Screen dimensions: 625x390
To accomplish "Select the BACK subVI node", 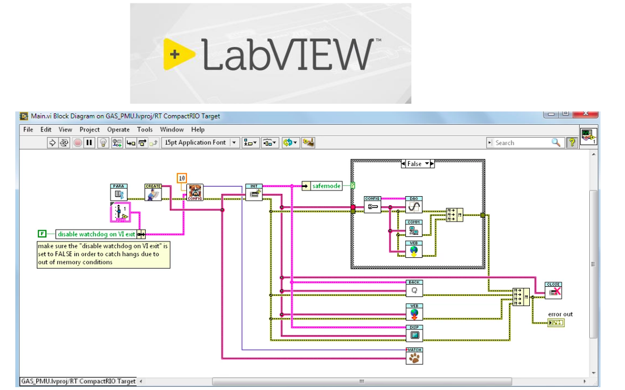I will pyautogui.click(x=414, y=289).
